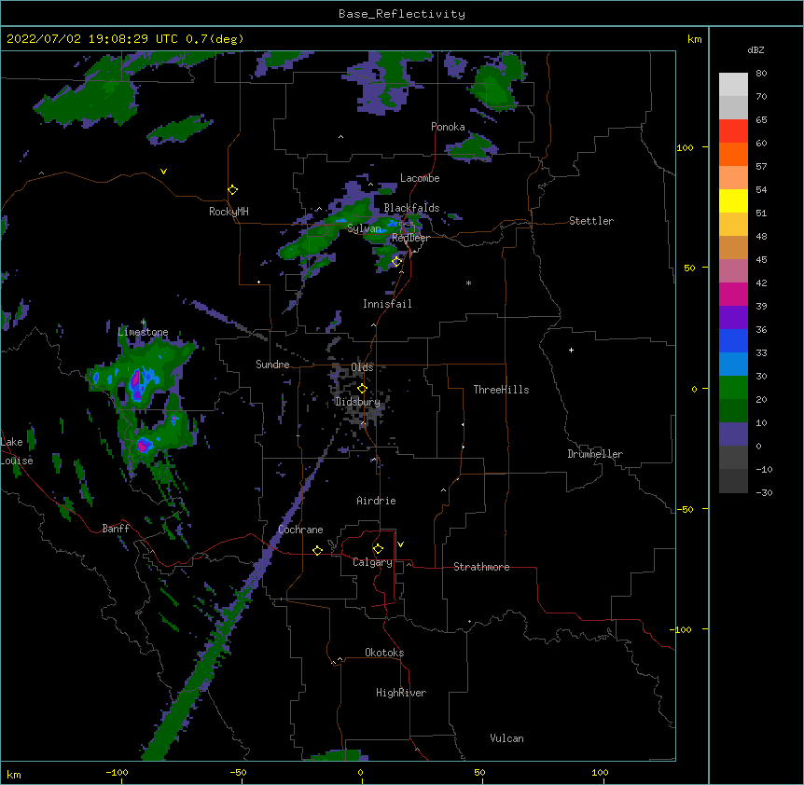The height and width of the screenshot is (785, 804).
Task: Click the Didsbury label
Action: [x=357, y=402]
